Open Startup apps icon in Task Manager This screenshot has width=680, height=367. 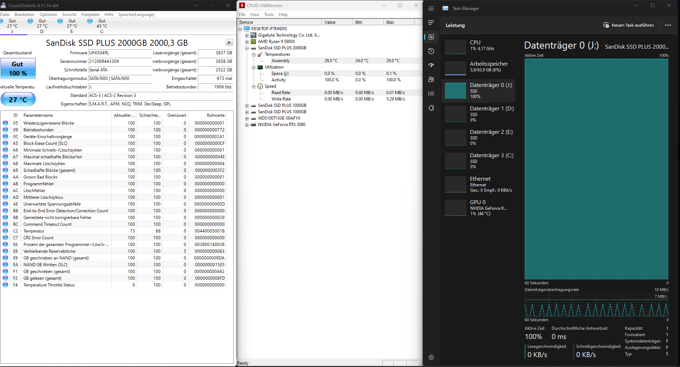click(431, 65)
